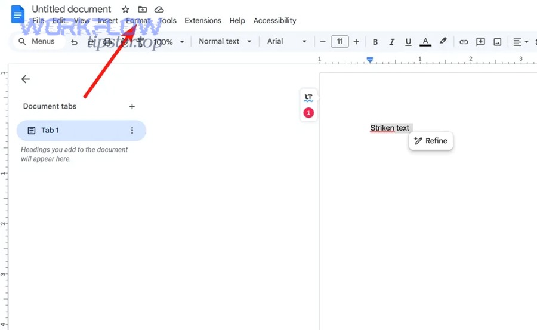
Task: Click the Refine button
Action: 431,141
